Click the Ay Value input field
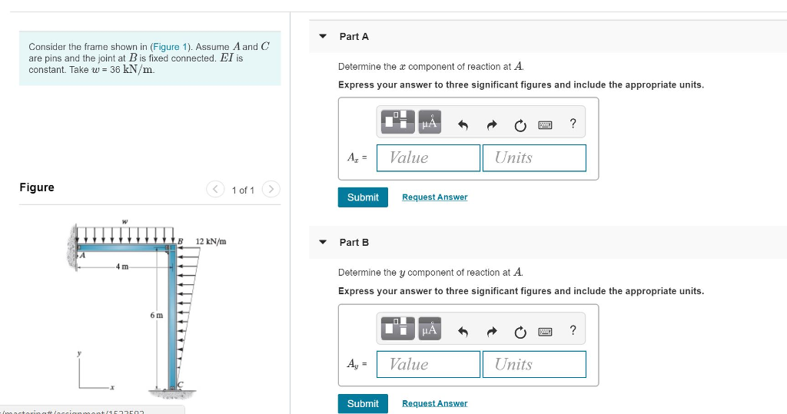The height and width of the screenshot is (414, 787). click(x=429, y=364)
